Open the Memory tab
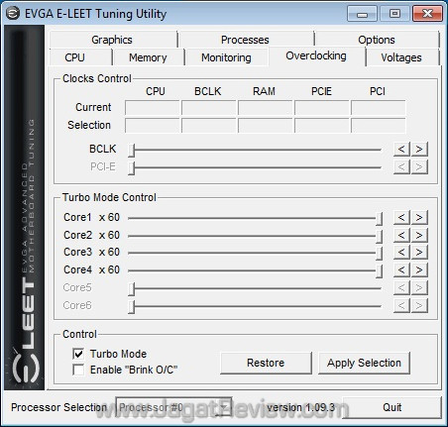 pyautogui.click(x=149, y=57)
